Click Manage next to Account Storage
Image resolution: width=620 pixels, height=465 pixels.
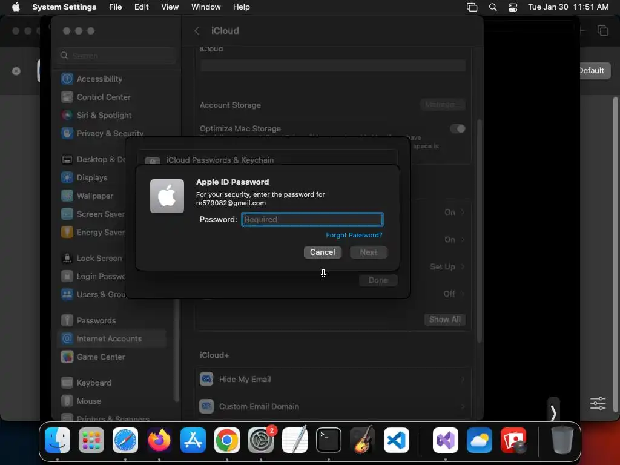(443, 105)
